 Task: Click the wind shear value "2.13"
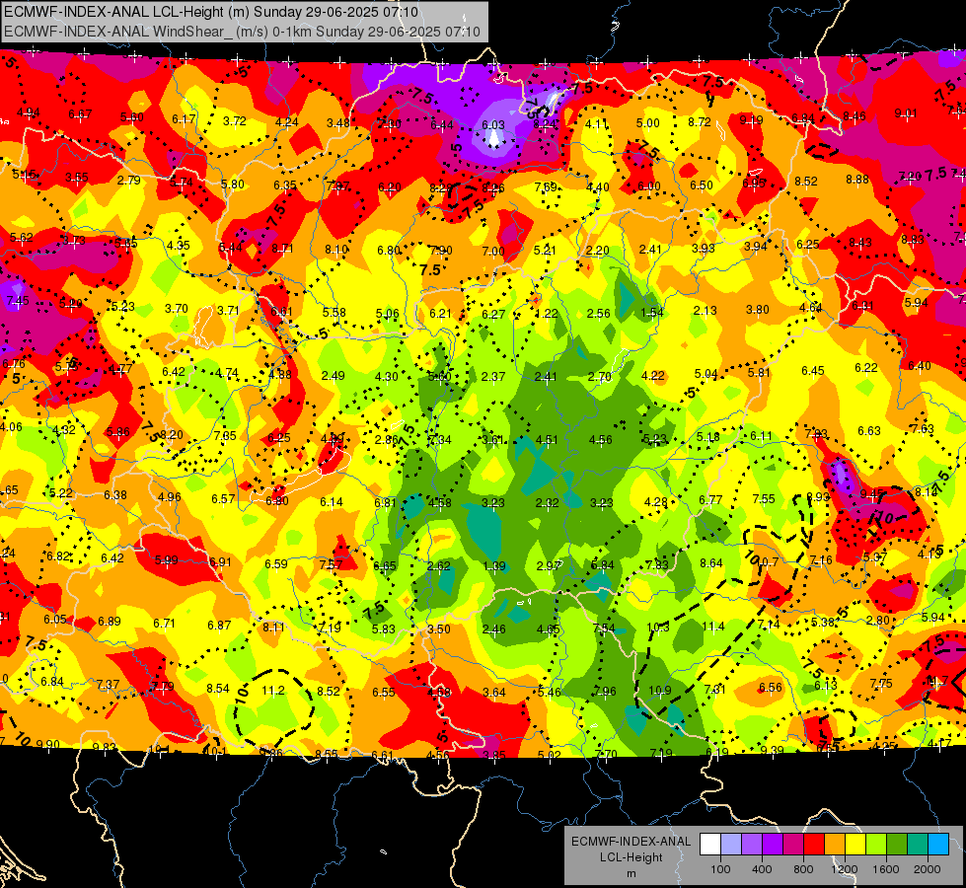click(x=705, y=310)
